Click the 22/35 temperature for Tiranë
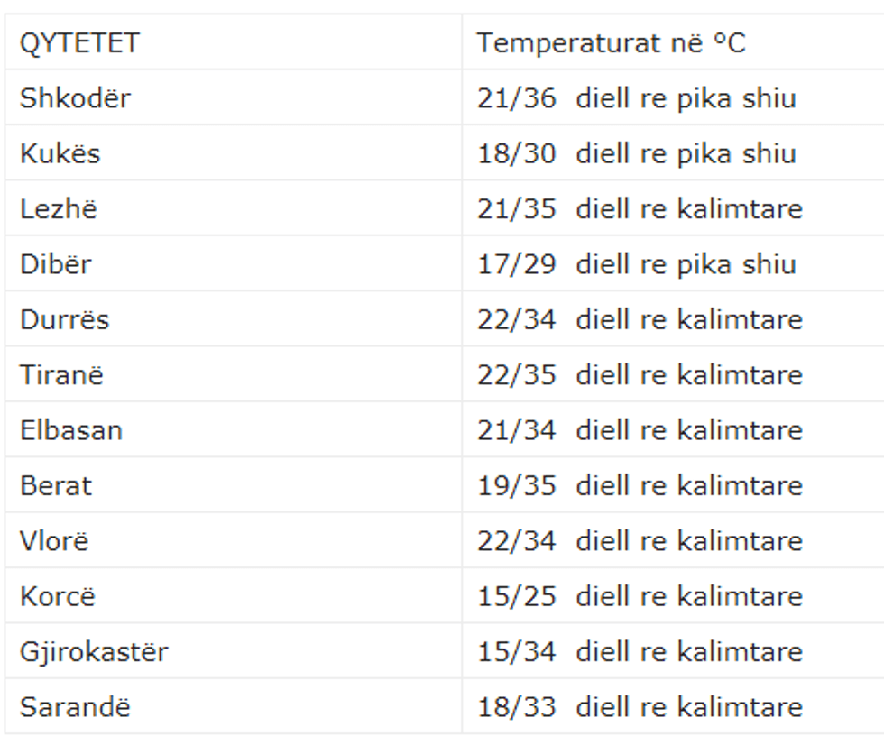Viewport: 884px width, 736px height. (x=517, y=375)
